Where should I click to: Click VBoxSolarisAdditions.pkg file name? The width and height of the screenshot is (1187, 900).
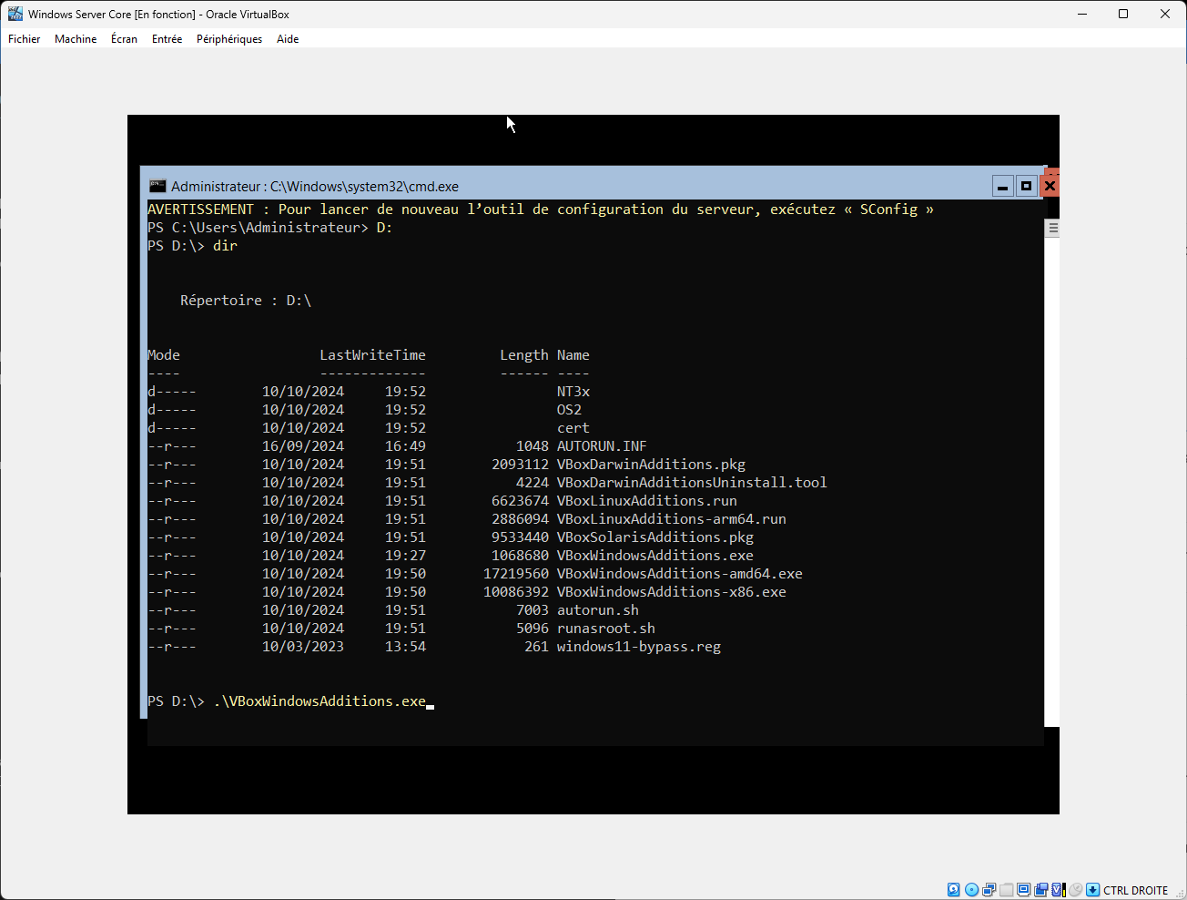point(655,537)
